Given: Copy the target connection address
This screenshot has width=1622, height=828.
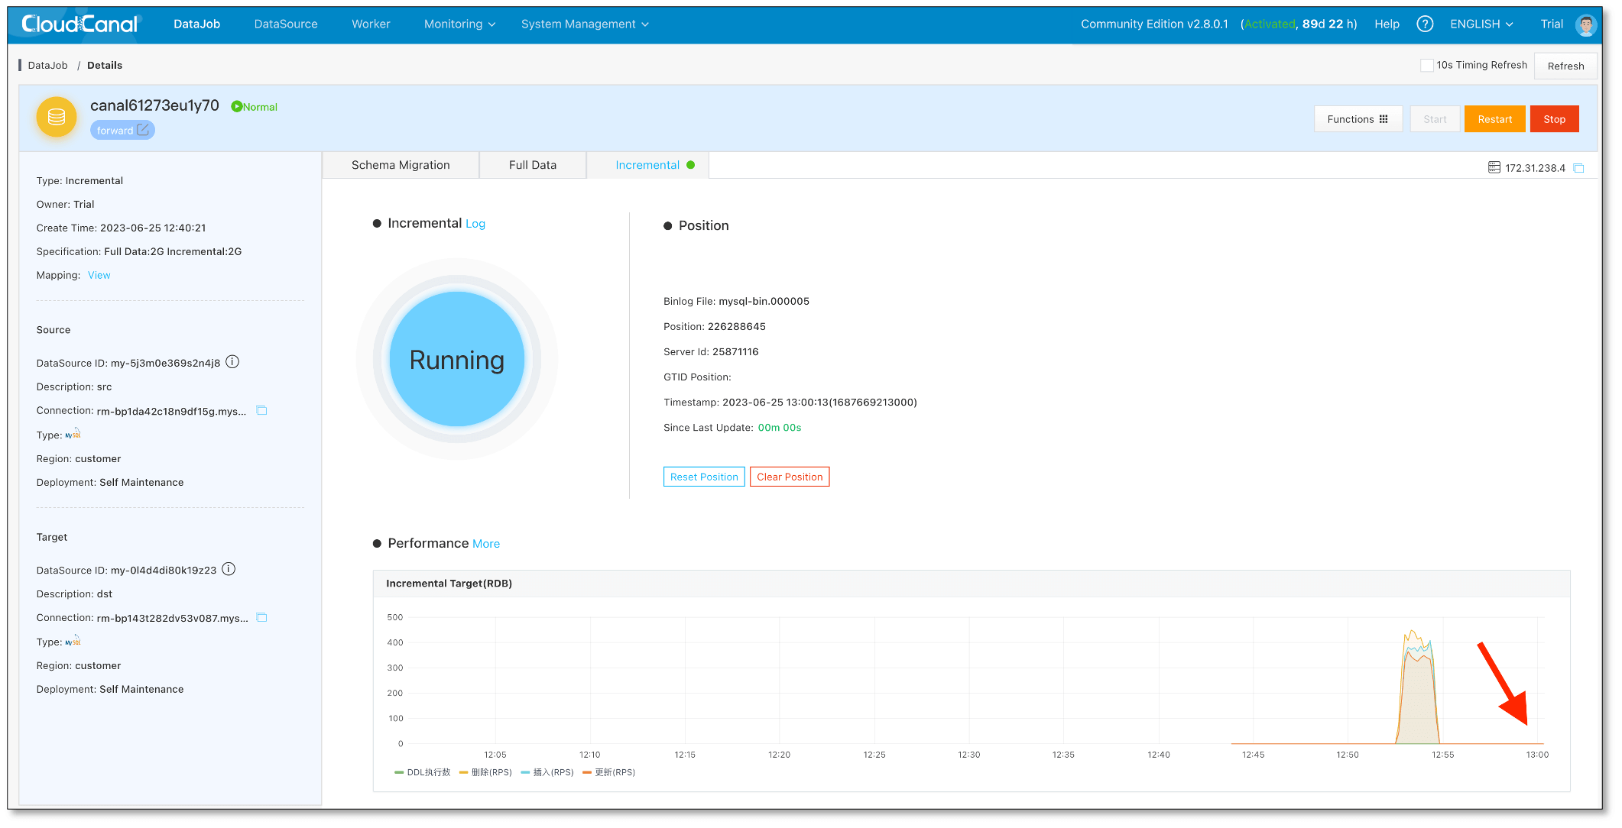Looking at the screenshot, I should (261, 617).
